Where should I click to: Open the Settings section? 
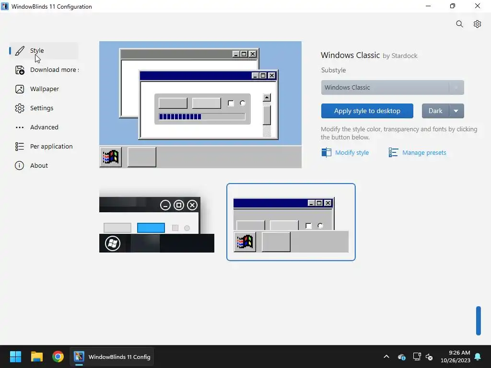pos(44,108)
